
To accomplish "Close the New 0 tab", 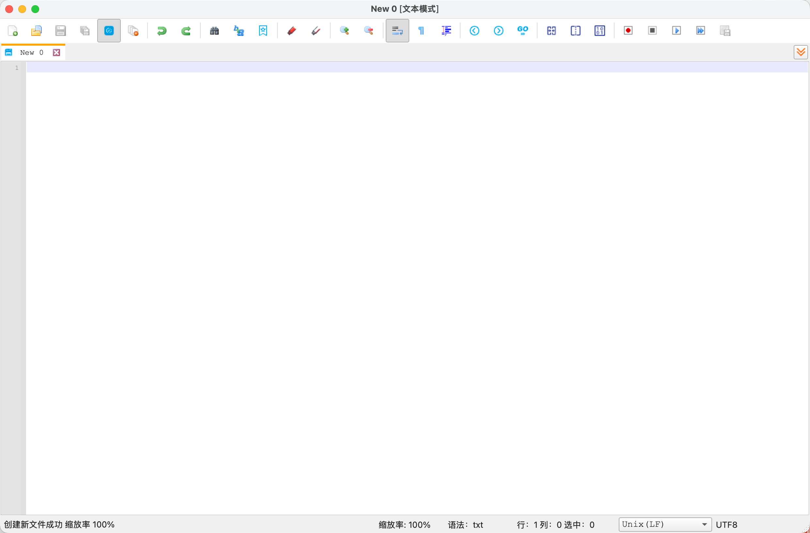I will point(56,53).
